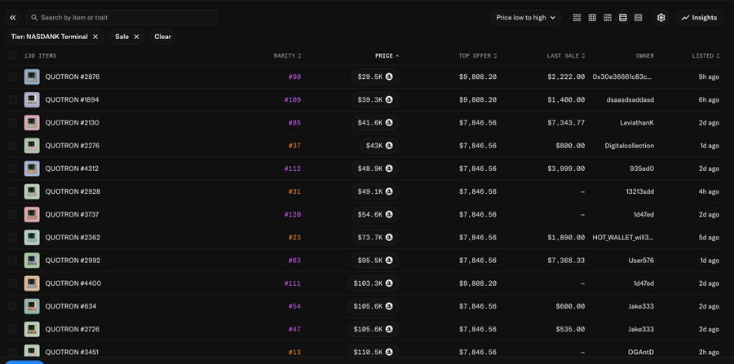Click rarity #23 of QUOTRON #2362
Screen dimensions: 734x364
click(x=294, y=237)
